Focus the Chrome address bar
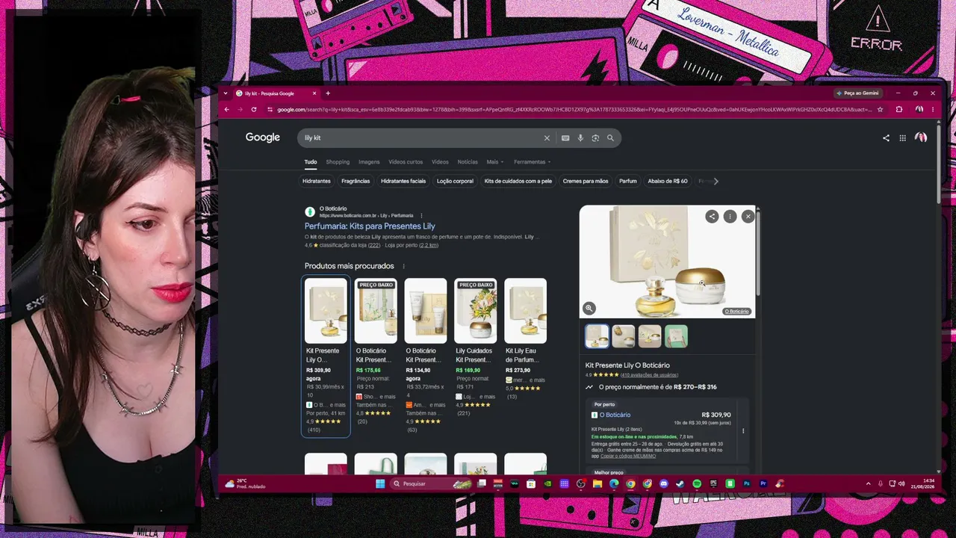Screen dimensions: 956x538 [x=574, y=110]
